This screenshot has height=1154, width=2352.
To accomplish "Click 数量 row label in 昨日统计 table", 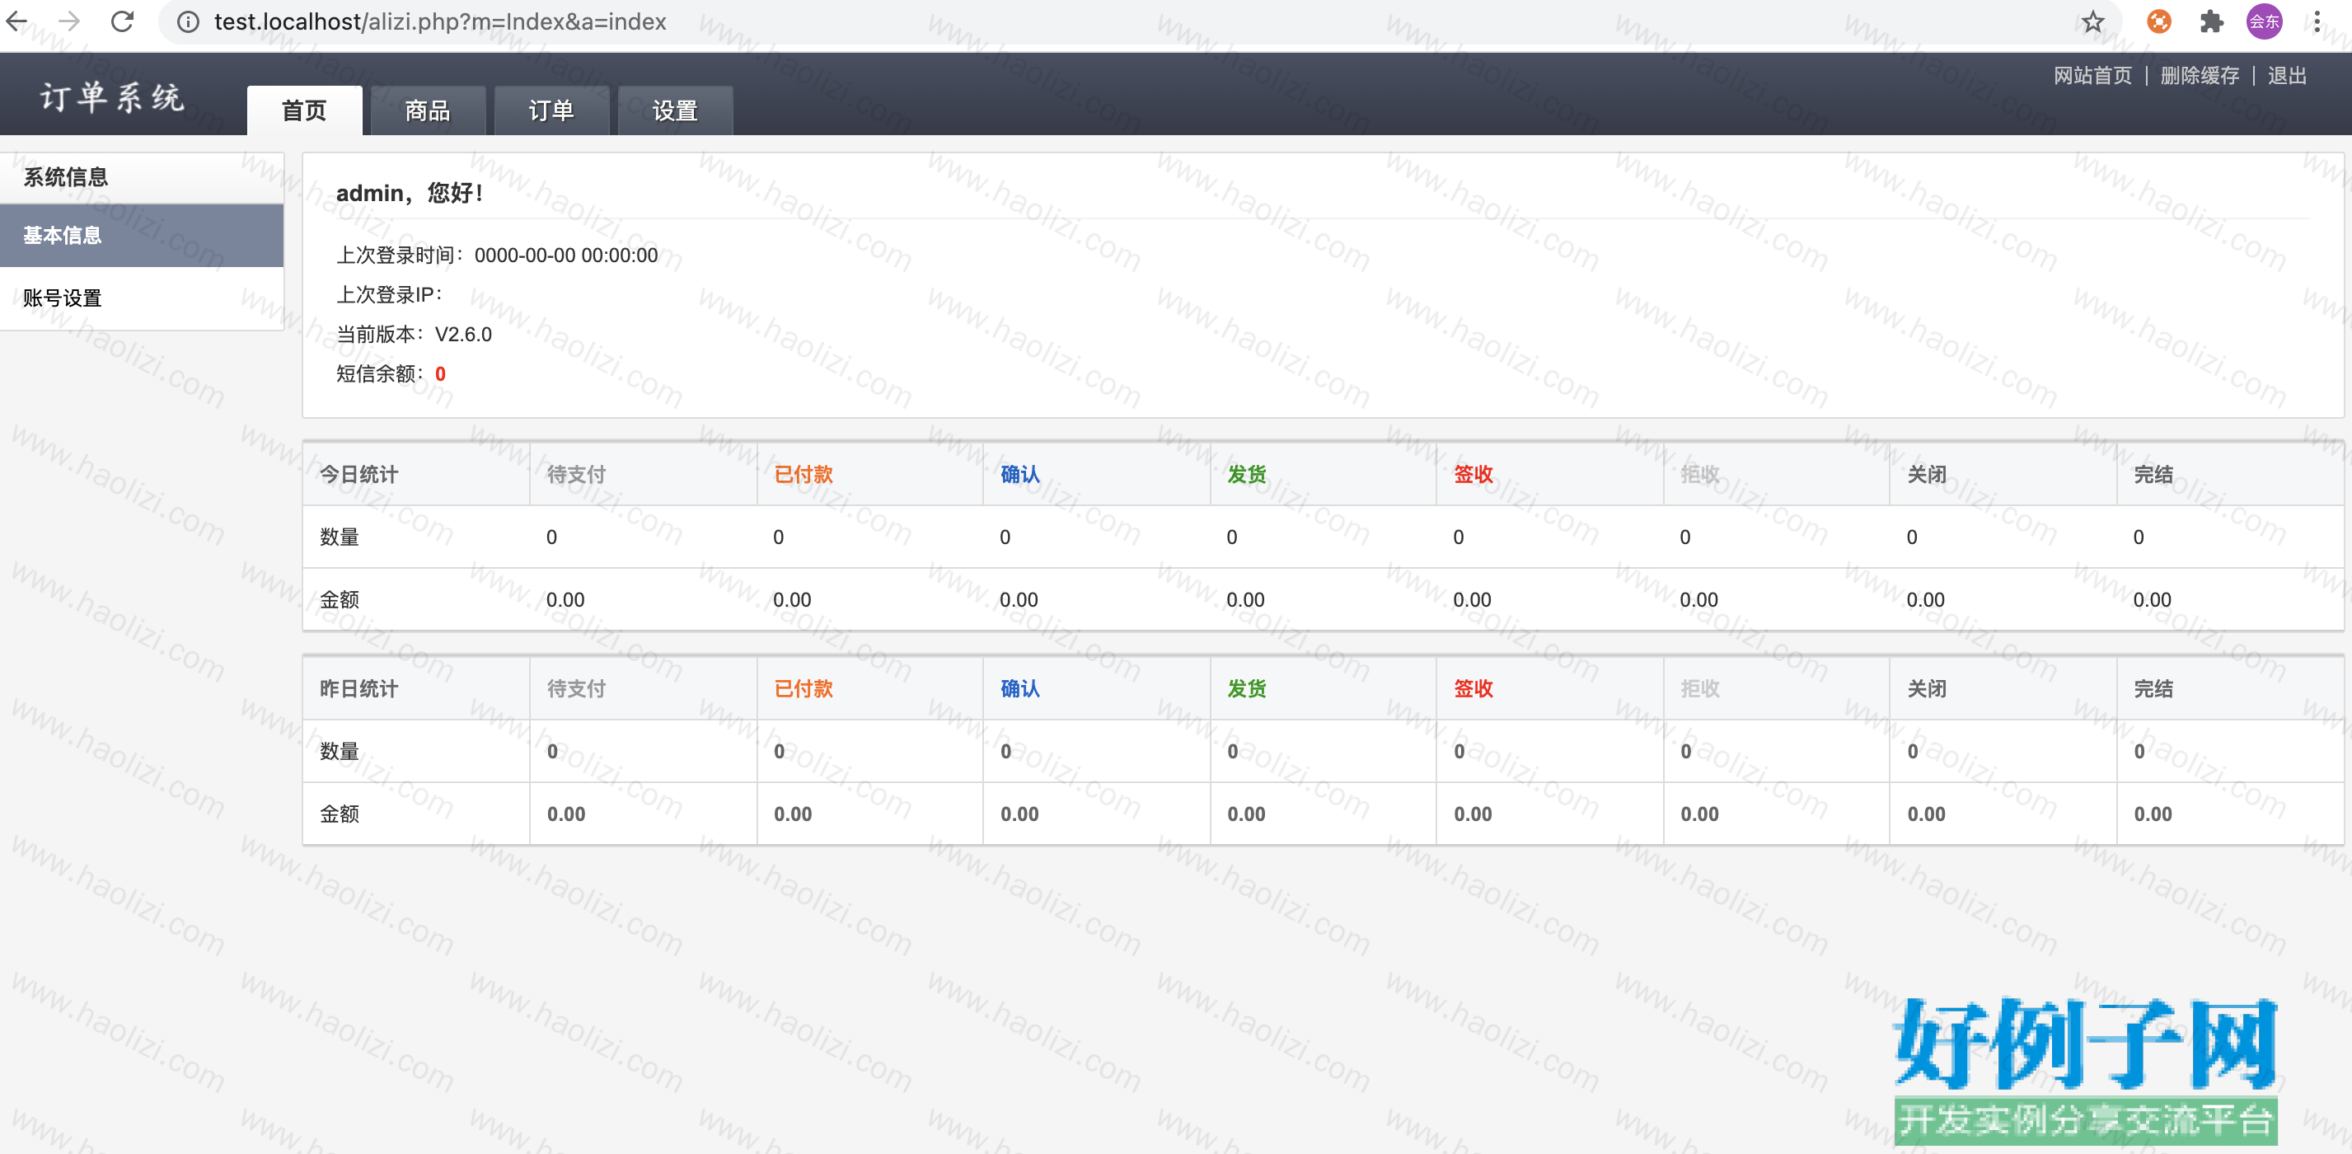I will (340, 752).
